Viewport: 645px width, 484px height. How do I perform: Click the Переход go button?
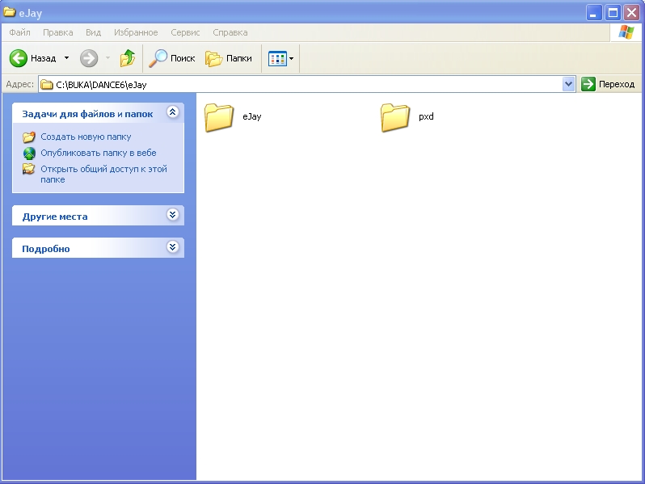608,84
